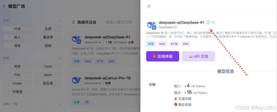
Task: Click the MoE tag on DeepSeek-R1 list card
Action: tap(88, 61)
